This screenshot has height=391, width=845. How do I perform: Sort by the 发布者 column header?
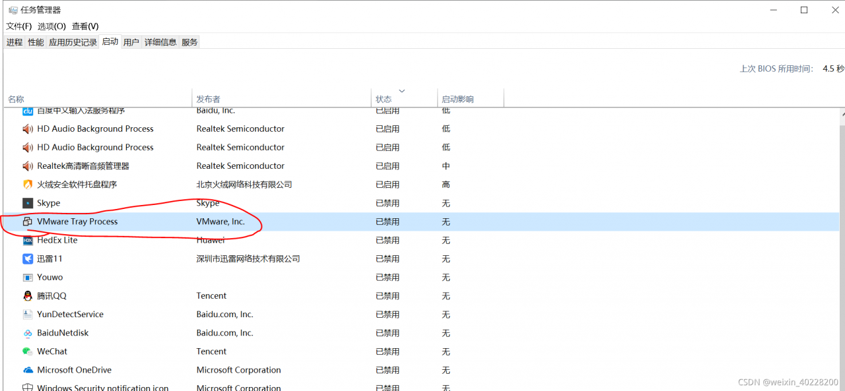pos(282,98)
